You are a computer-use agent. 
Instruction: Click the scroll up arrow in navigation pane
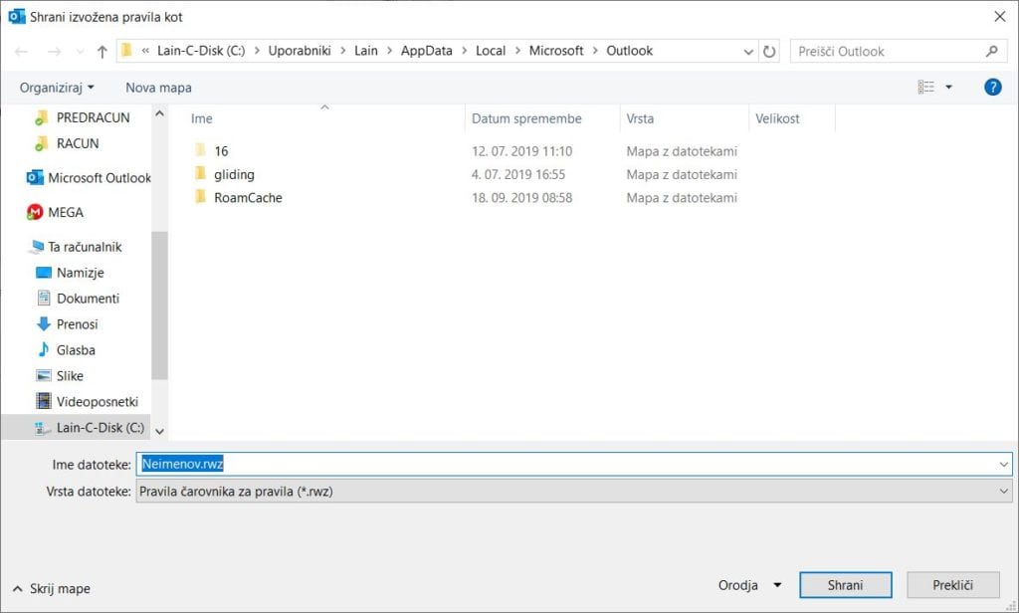point(159,113)
